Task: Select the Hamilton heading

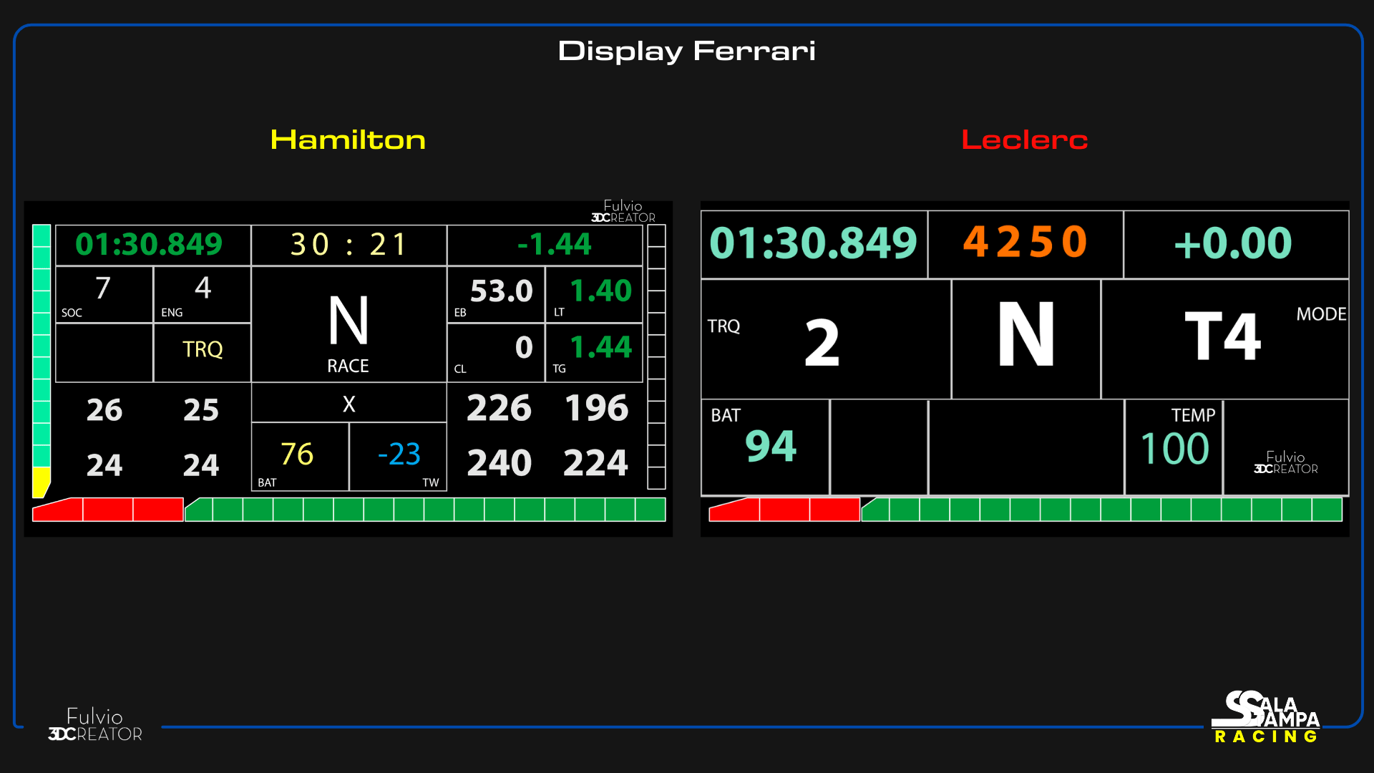Action: (x=348, y=140)
